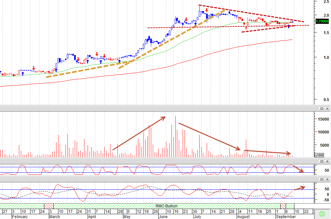Select the green 1.79000 price label

[x=322, y=21]
